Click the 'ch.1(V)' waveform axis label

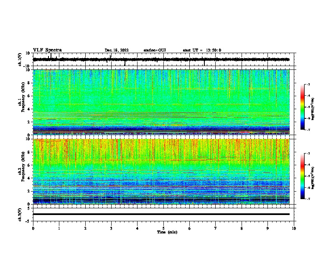coord(20,59)
